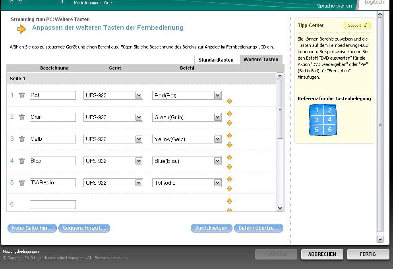Select the Weitere Tasten tab
The height and width of the screenshot is (269, 393).
click(261, 60)
